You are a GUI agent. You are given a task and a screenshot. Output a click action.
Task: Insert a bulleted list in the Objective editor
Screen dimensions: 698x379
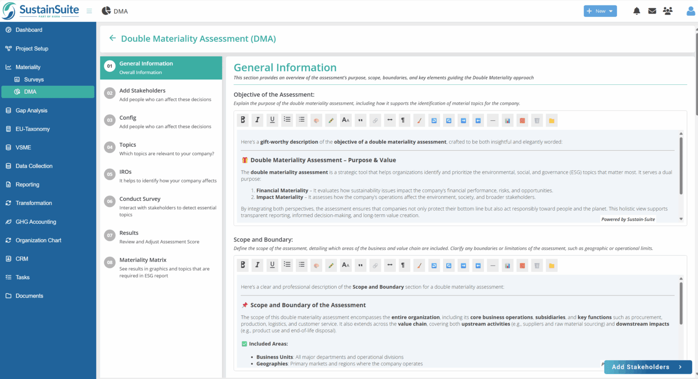point(287,120)
